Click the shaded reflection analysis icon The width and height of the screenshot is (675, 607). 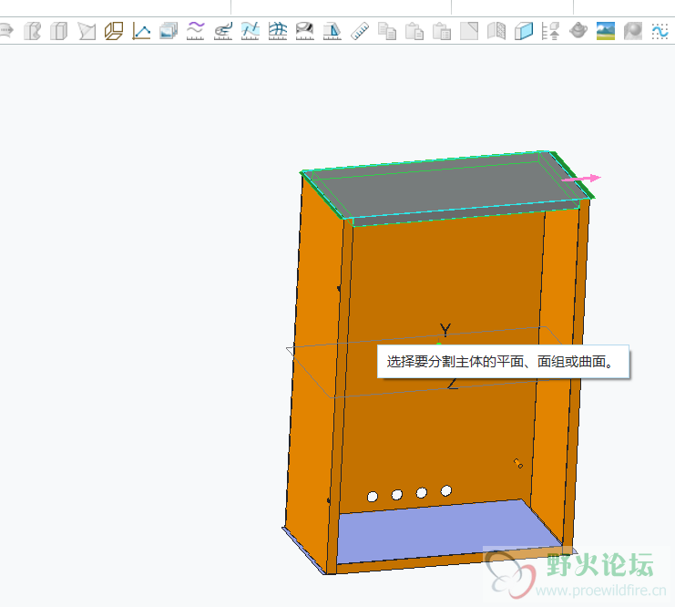(305, 31)
